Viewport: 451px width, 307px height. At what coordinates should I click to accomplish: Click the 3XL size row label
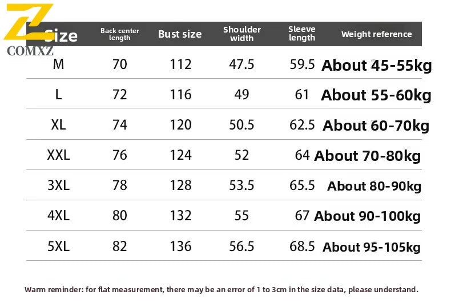pyautogui.click(x=58, y=185)
